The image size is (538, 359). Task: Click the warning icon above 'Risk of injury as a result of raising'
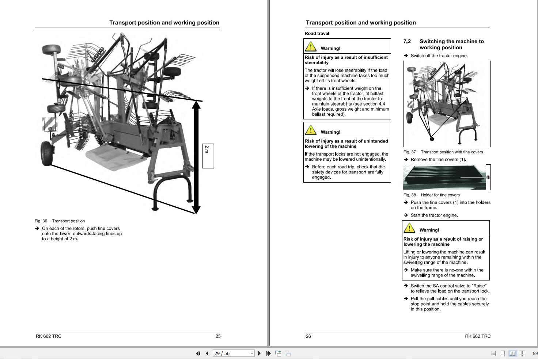pos(410,228)
